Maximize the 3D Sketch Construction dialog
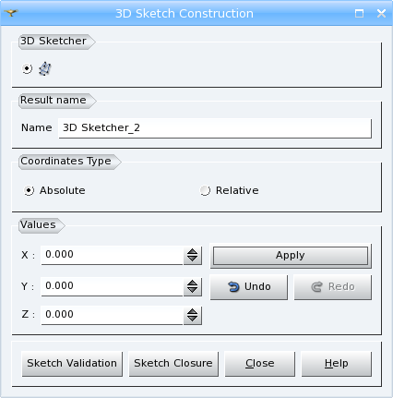Viewport: 393px width, 398px height. [x=359, y=13]
